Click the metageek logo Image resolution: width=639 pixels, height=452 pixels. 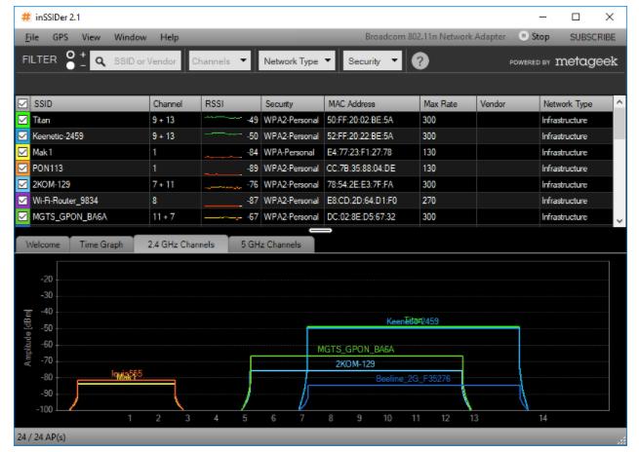coord(586,61)
